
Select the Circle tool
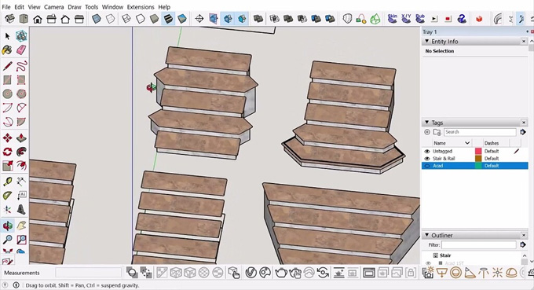[x=8, y=94]
